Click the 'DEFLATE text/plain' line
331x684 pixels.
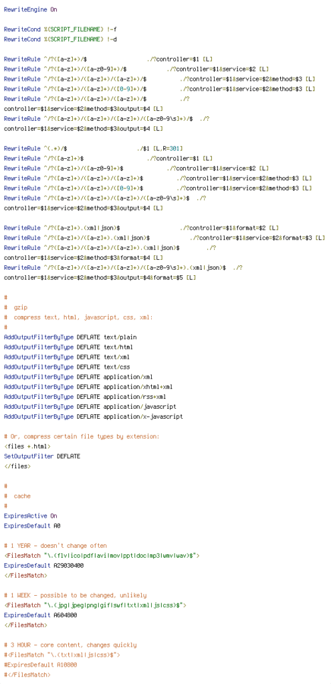point(67,337)
